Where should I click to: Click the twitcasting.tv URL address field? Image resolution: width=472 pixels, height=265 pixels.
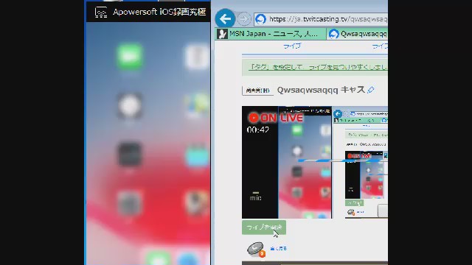pyautogui.click(x=327, y=19)
